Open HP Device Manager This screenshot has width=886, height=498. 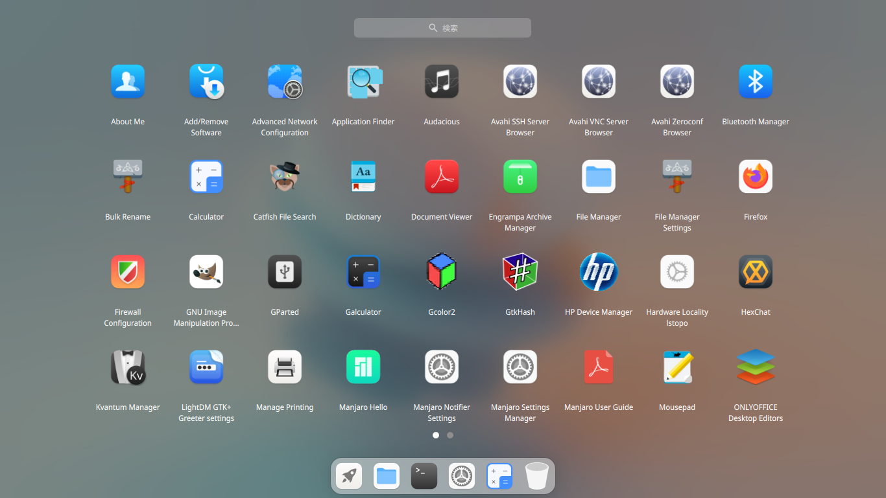click(599, 272)
